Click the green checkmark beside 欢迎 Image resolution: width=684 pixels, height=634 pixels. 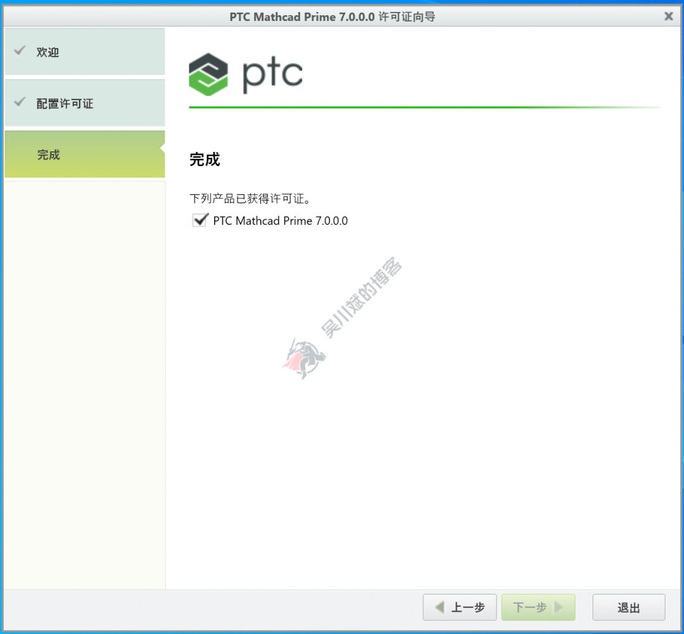click(x=17, y=52)
